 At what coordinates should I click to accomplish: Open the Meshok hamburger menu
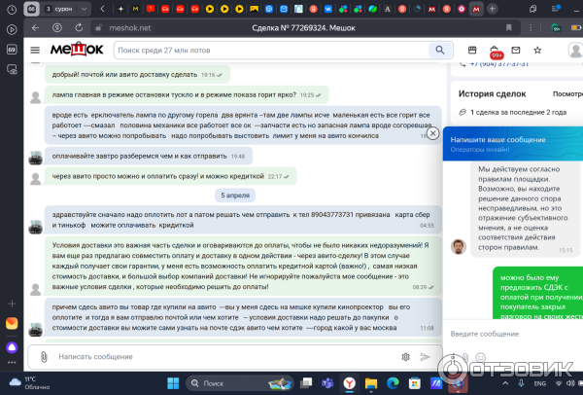pyautogui.click(x=35, y=50)
